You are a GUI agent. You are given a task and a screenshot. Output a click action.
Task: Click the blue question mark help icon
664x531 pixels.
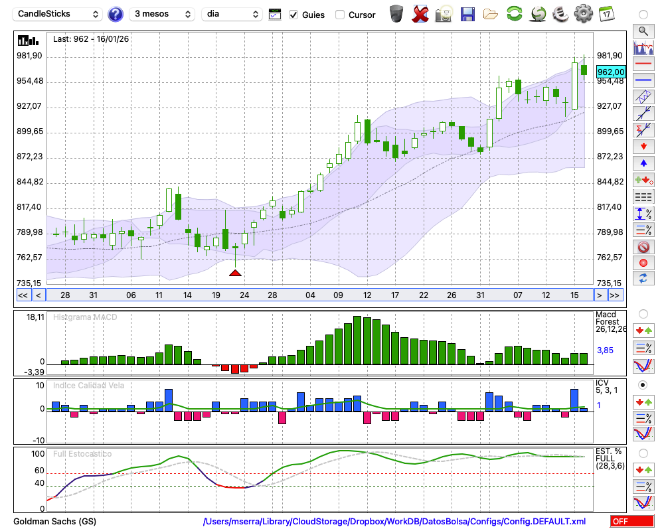pos(116,14)
